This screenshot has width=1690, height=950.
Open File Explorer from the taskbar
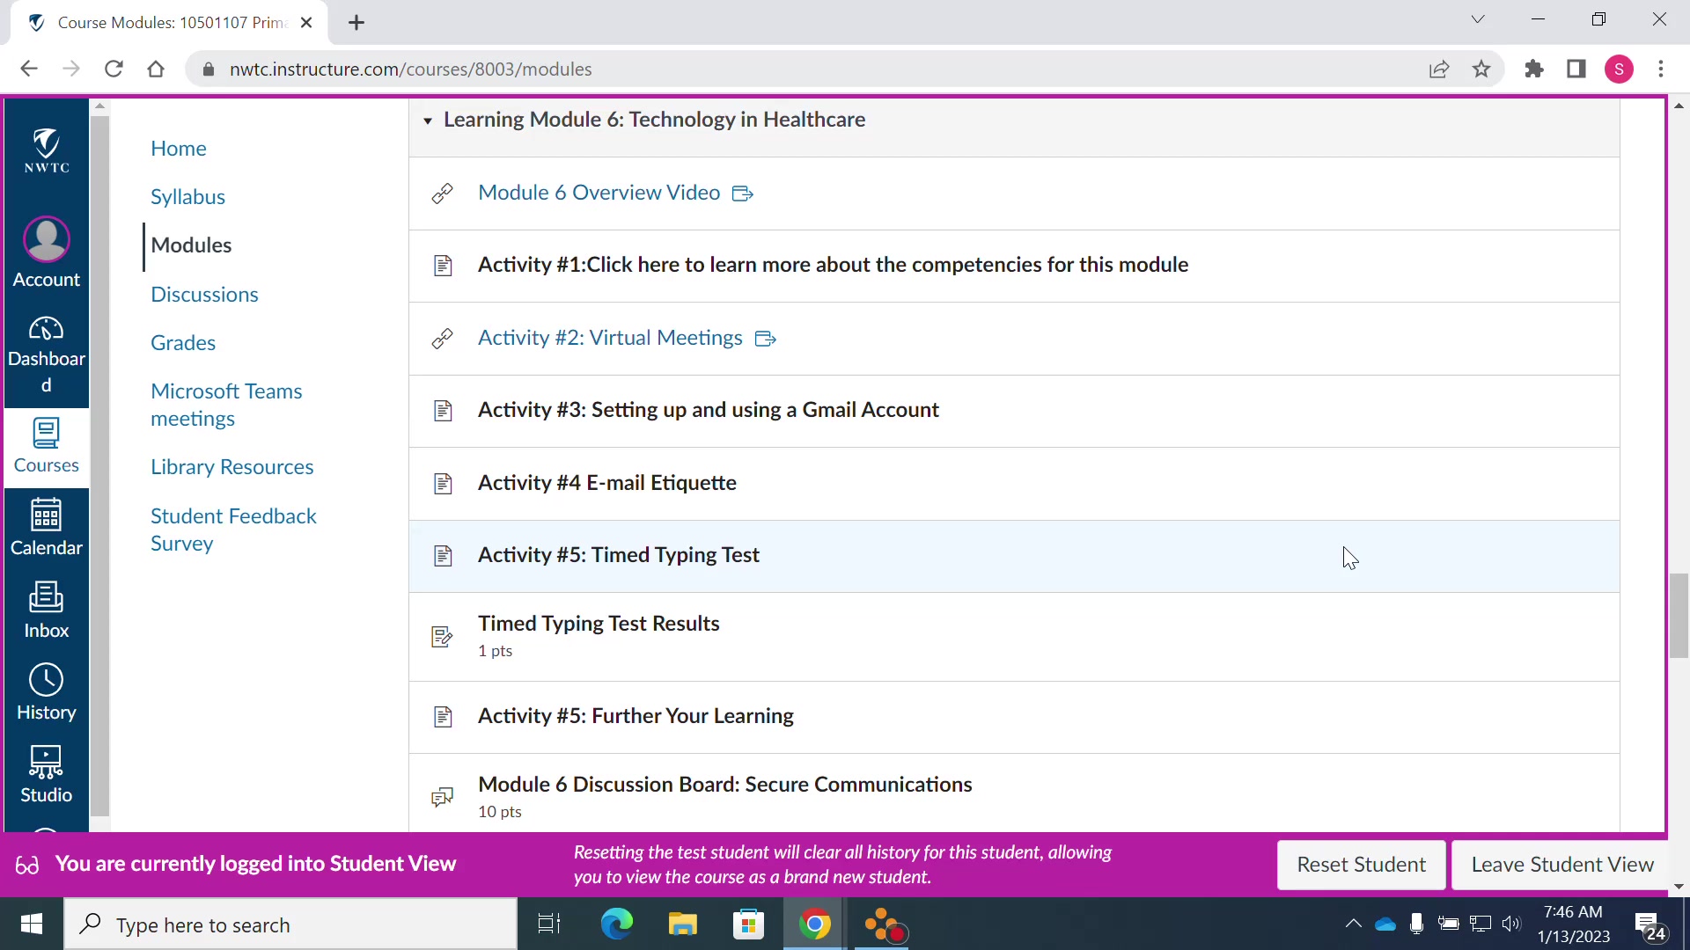[x=682, y=924]
